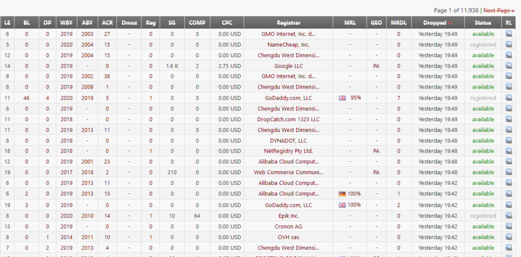Click the MRDL value 7 in the GoDaddy row
This screenshot has height=257, width=521.
pos(398,98)
